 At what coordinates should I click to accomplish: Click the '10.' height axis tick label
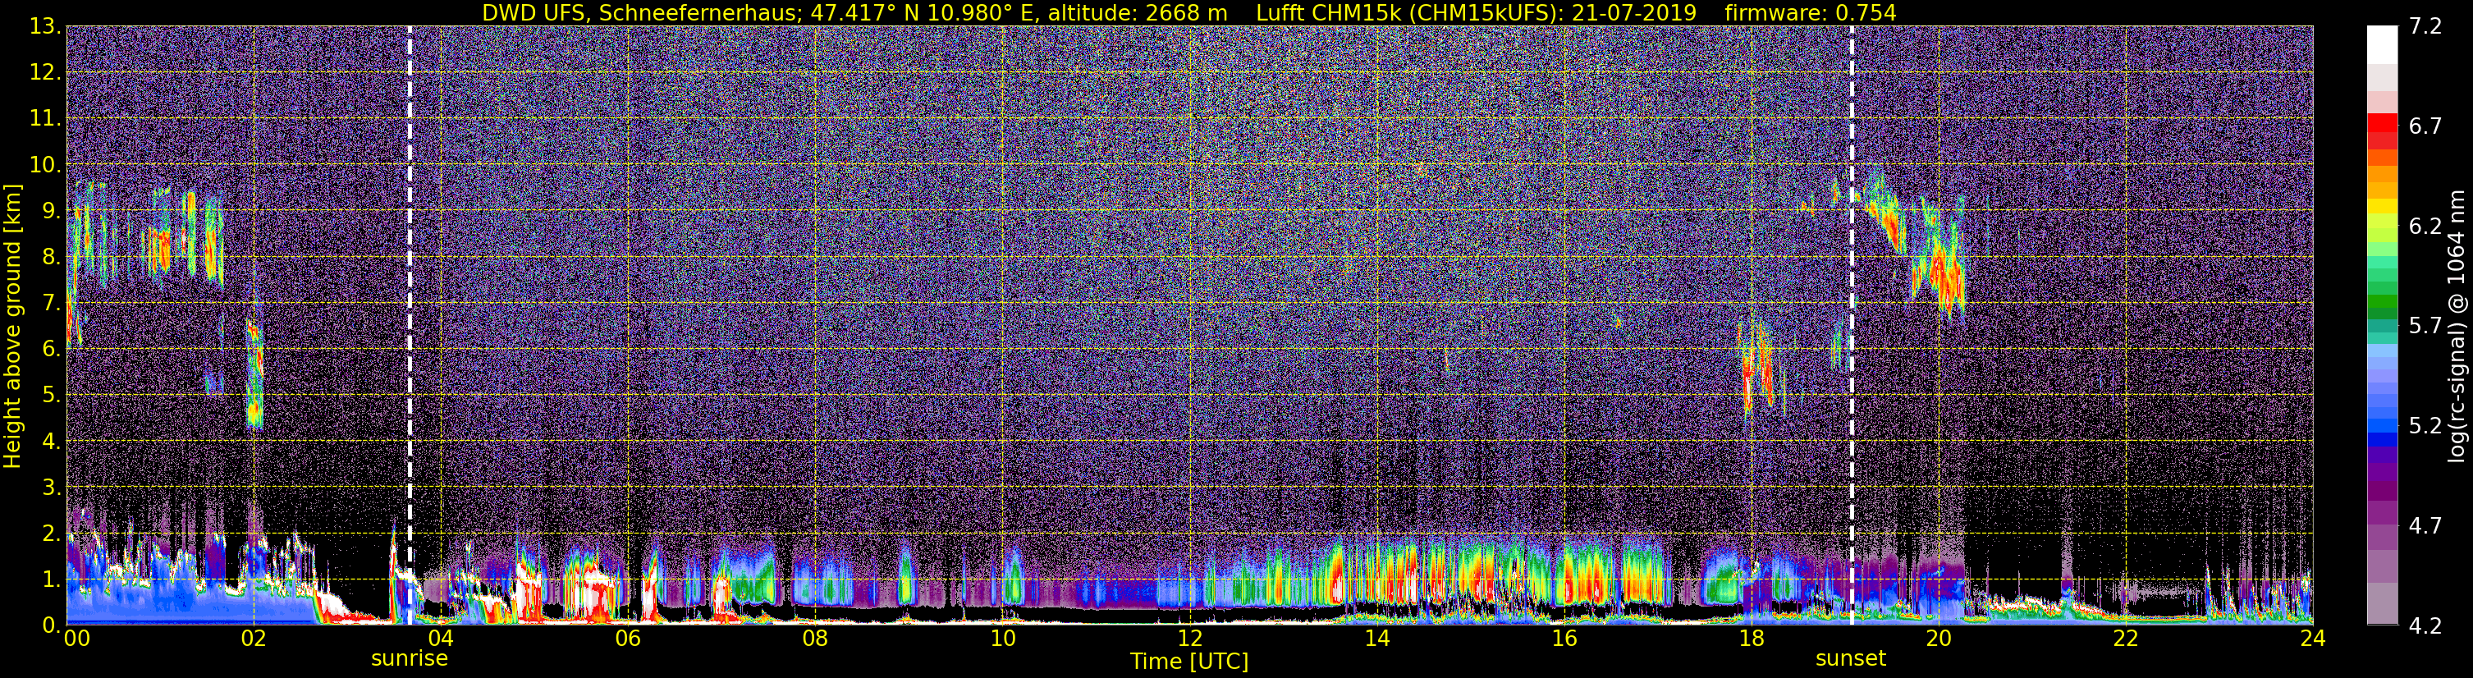coord(45,165)
